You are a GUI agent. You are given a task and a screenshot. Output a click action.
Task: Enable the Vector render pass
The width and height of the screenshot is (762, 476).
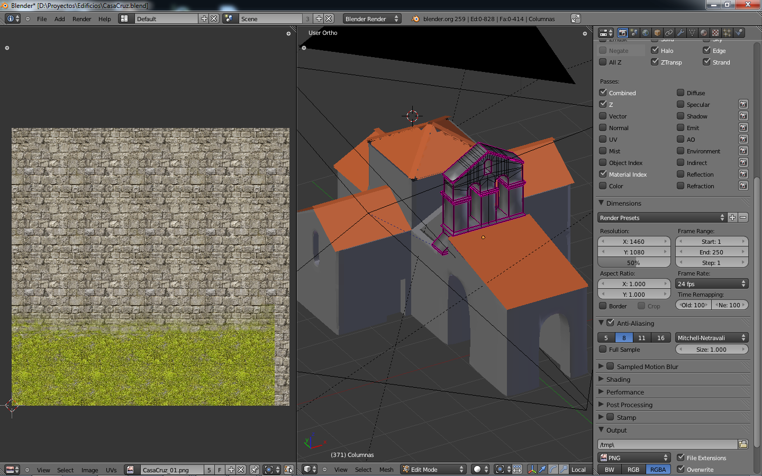[x=603, y=116]
